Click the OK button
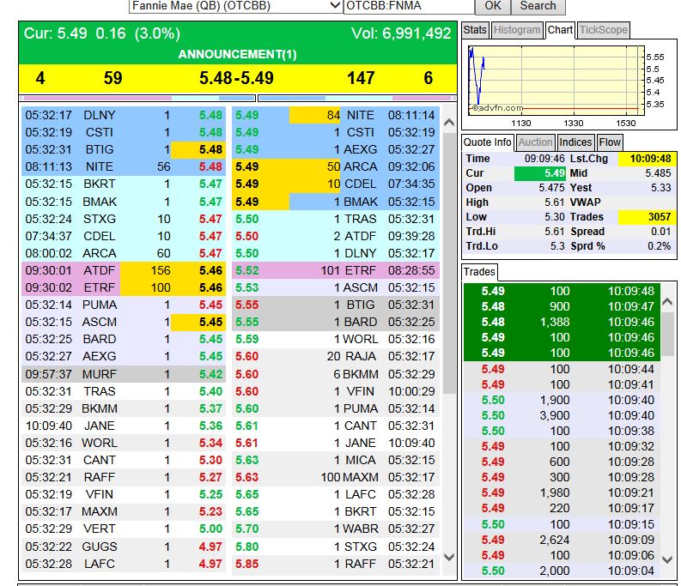This screenshot has width=681, height=586. [x=493, y=6]
